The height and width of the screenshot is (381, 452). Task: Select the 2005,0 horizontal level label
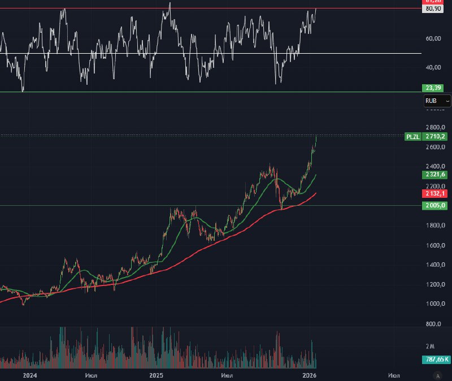(x=436, y=206)
